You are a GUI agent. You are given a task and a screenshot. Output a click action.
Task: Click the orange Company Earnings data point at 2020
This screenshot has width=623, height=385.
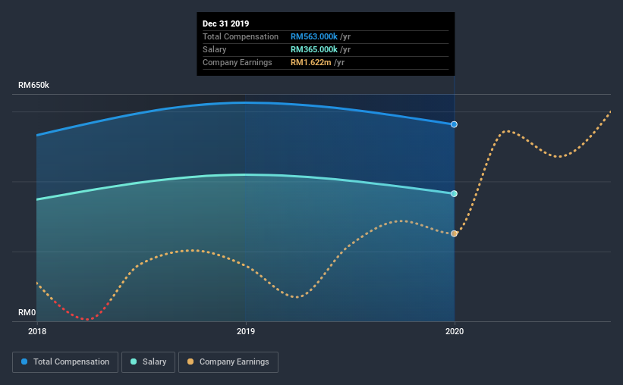coord(454,233)
